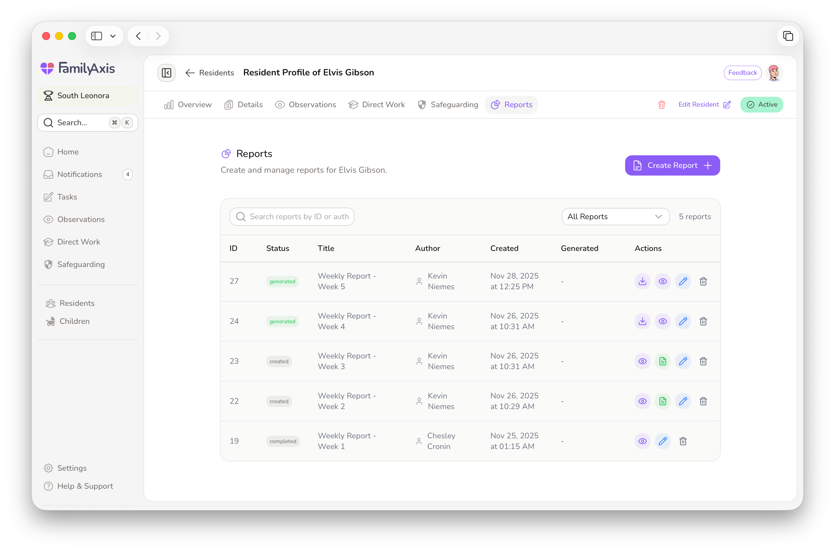Open user avatar in top right
This screenshot has width=835, height=552.
(x=774, y=73)
